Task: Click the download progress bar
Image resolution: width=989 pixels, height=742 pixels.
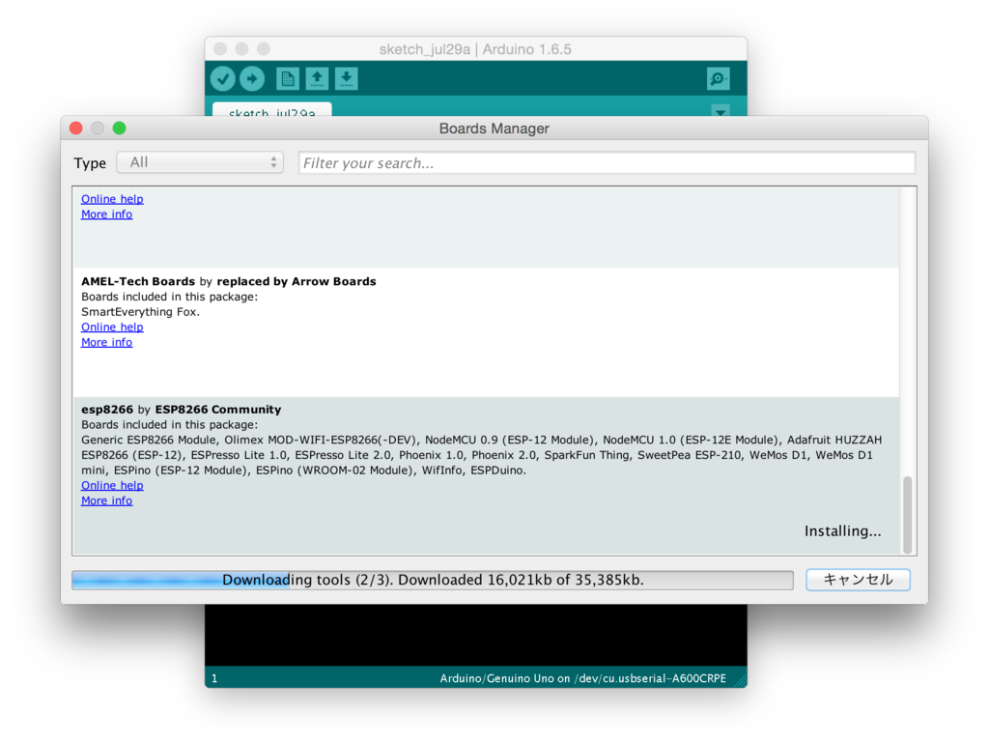Action: point(433,580)
